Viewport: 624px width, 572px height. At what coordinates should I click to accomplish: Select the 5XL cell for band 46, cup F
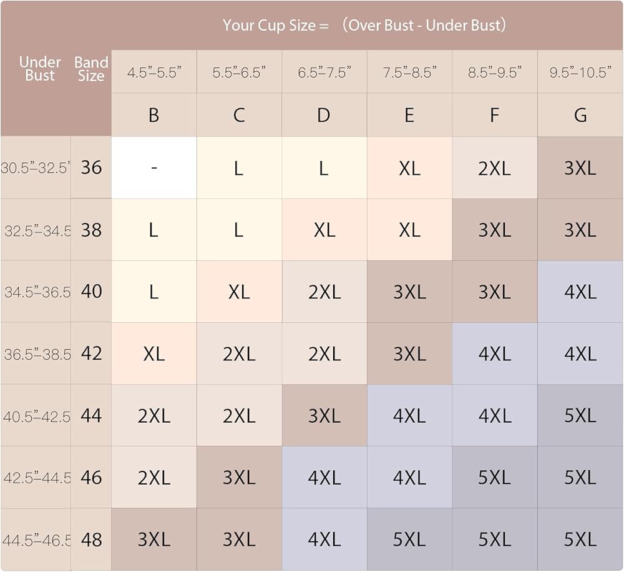[x=494, y=478]
